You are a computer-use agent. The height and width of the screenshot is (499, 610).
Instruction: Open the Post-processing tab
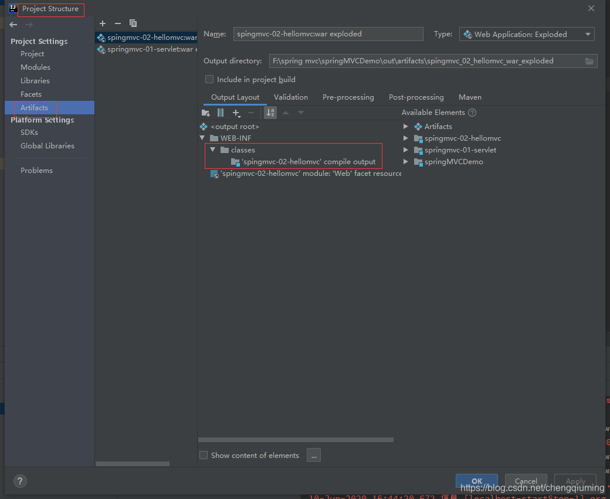(416, 97)
